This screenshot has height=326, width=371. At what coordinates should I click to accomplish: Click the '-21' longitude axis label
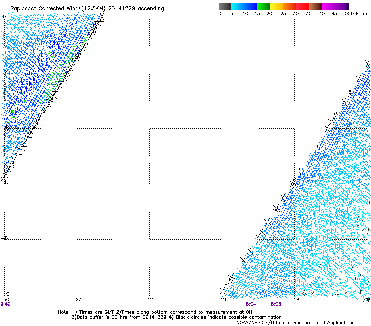point(222,300)
